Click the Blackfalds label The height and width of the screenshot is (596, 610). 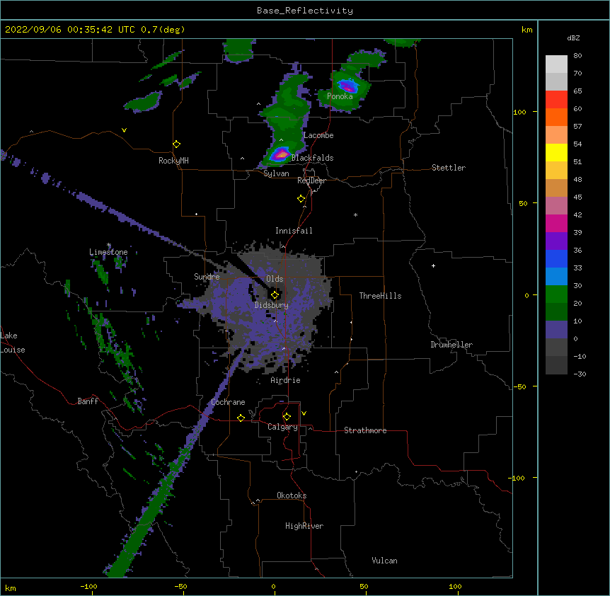312,158
